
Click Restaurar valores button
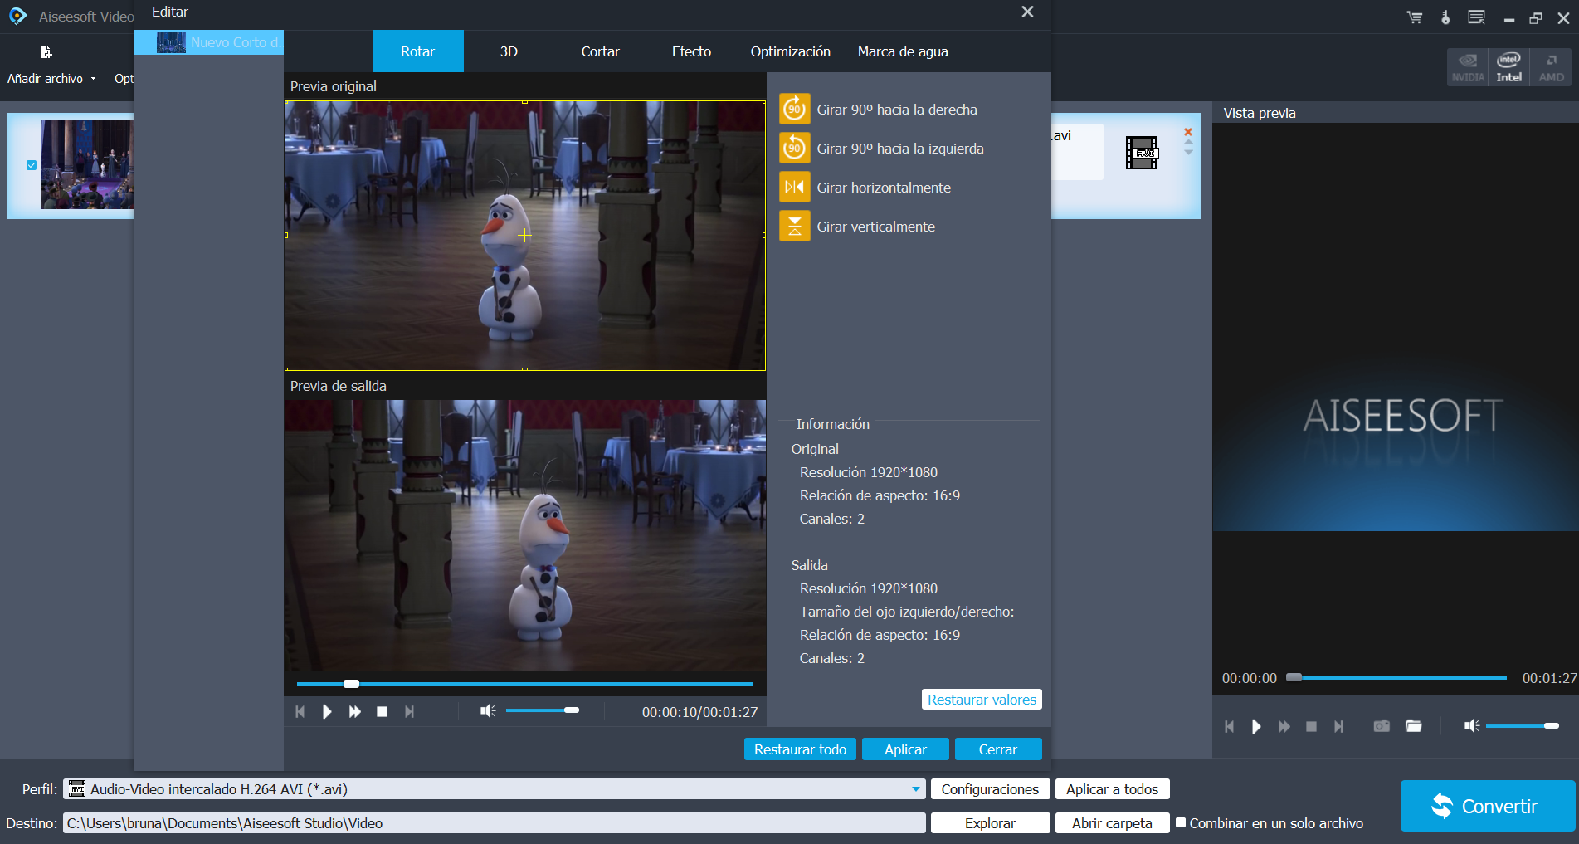pos(982,700)
